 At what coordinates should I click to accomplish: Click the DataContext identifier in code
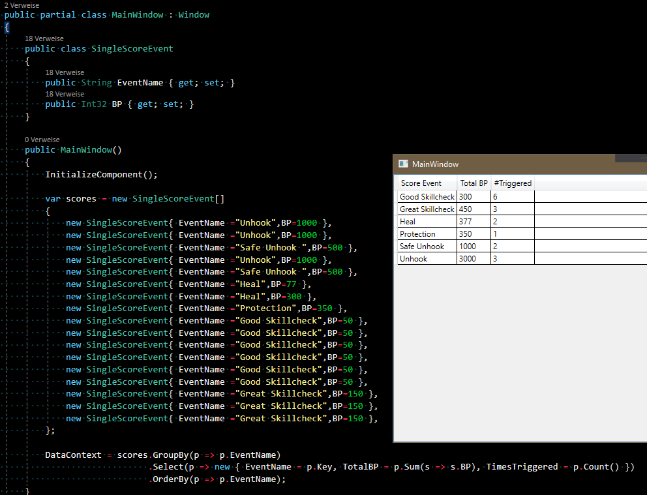click(73, 455)
